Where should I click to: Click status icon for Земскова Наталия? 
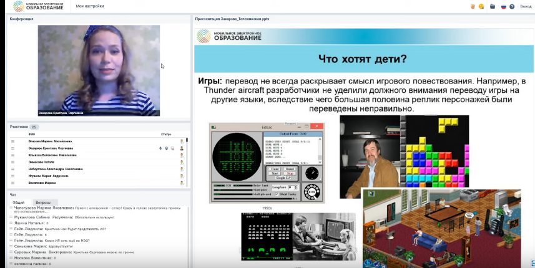[182, 162]
